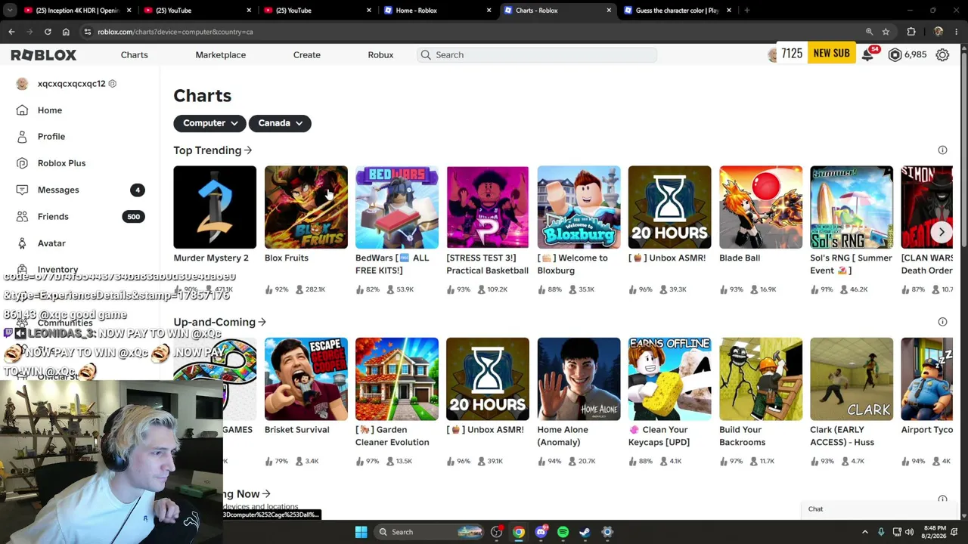Open Steam from the taskbar
The image size is (968, 544).
(585, 532)
